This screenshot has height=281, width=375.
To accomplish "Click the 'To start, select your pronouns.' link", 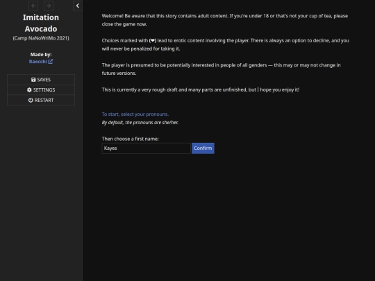I will [135, 114].
